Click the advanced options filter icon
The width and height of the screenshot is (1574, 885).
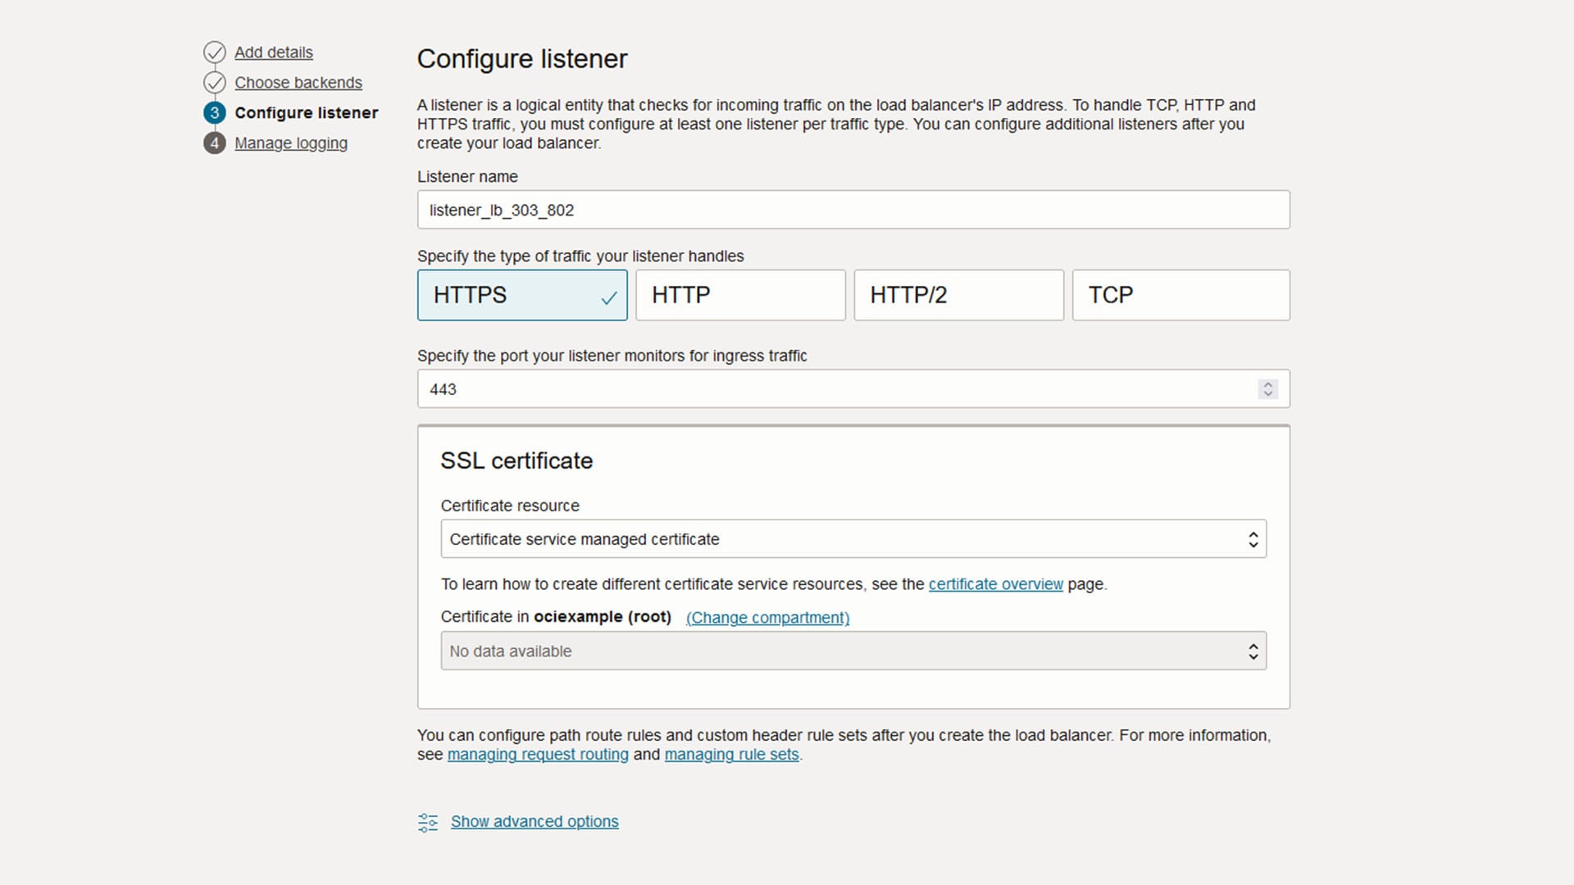click(427, 822)
